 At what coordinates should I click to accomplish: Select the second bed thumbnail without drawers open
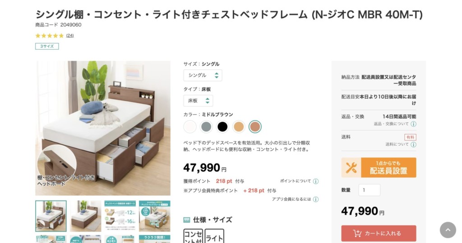tap(86, 216)
